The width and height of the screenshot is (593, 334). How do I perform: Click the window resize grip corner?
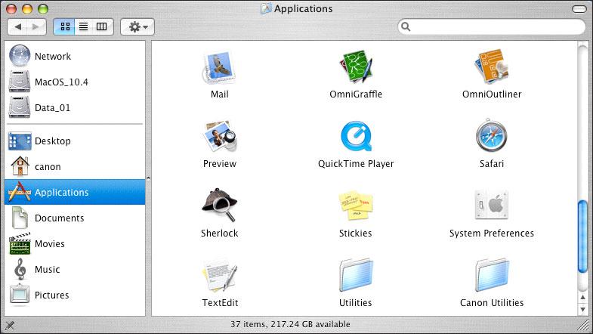pyautogui.click(x=585, y=325)
